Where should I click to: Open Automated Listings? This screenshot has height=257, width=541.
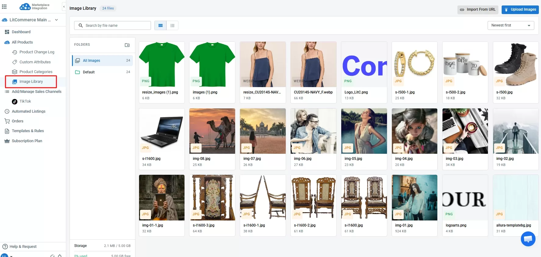(x=28, y=111)
